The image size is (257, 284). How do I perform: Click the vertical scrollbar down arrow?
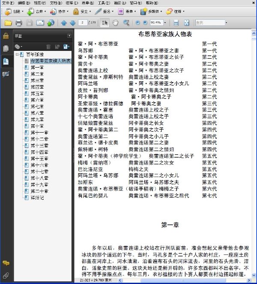coord(254,275)
